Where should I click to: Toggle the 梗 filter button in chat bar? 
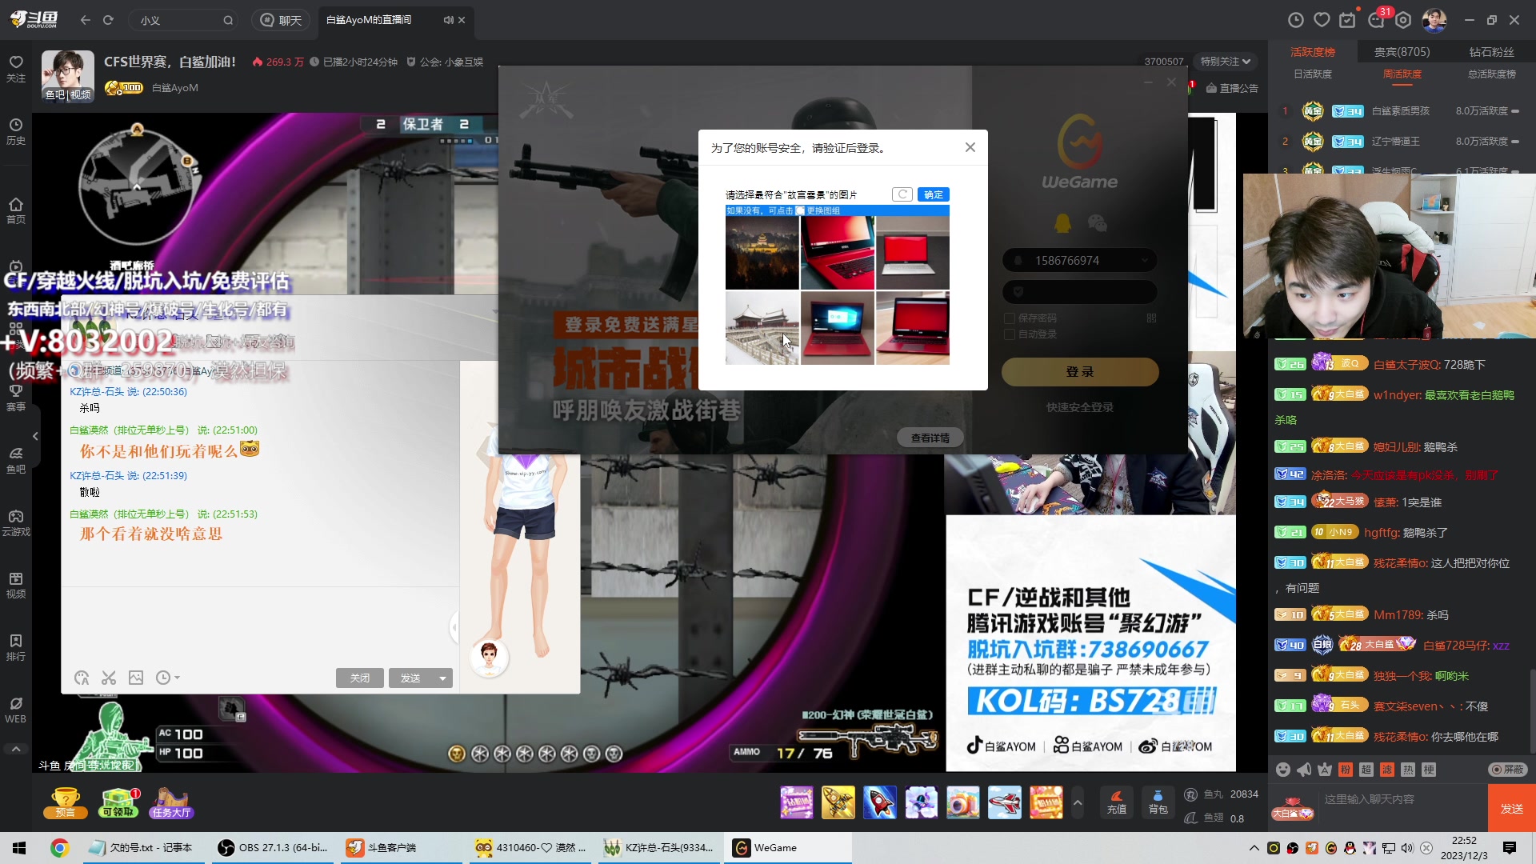click(1429, 770)
